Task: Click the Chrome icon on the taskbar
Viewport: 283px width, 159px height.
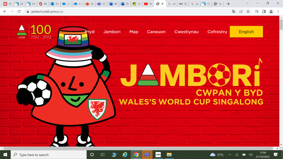Action: [136, 155]
